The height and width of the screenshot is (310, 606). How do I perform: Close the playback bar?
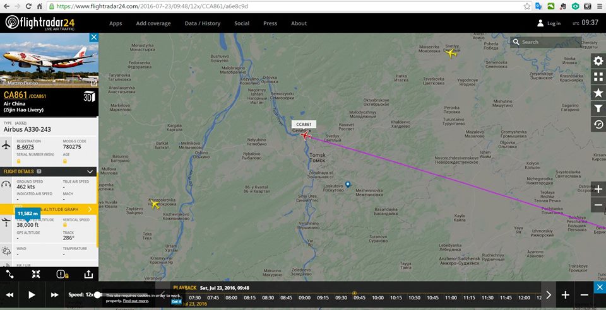coord(600,287)
